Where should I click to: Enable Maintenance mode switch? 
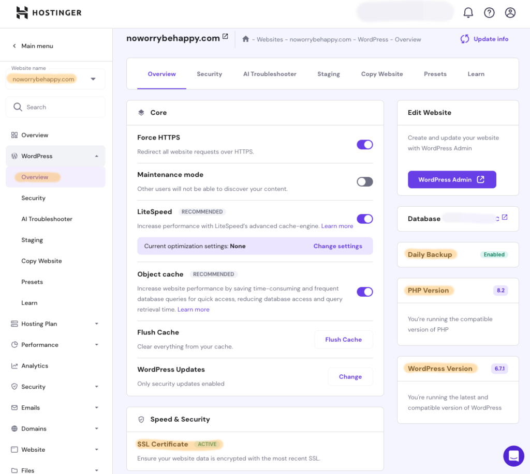coord(365,181)
